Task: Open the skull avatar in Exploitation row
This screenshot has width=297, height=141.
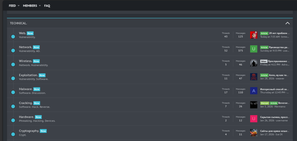Action: coord(254,77)
